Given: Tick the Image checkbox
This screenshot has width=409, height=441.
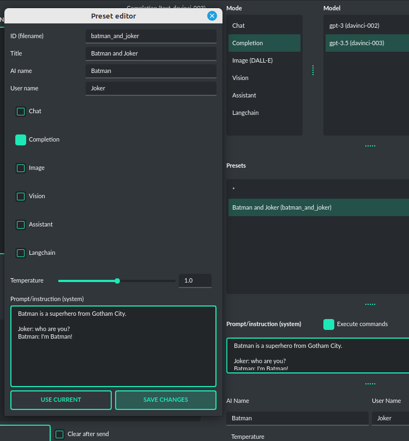Looking at the screenshot, I should [x=21, y=168].
